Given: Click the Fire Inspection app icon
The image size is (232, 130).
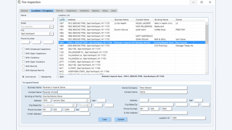Looking at the screenshot, I should [x=19, y=2].
